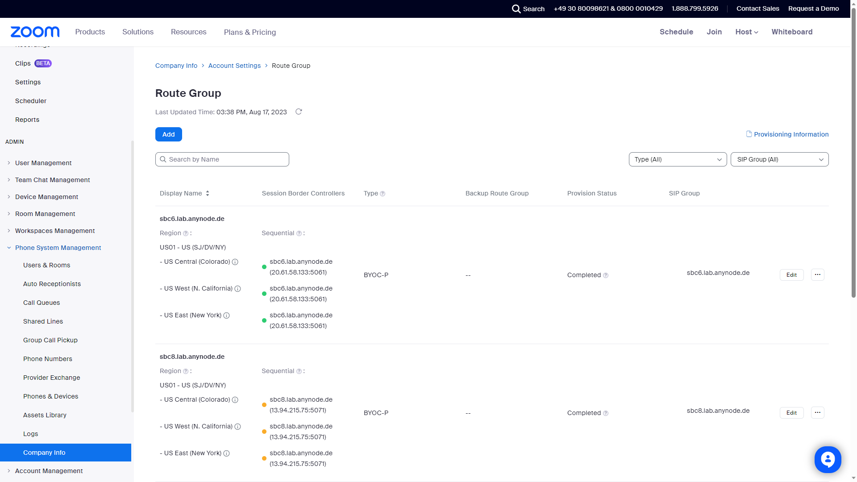Refresh the Last Updated Time

click(x=299, y=112)
